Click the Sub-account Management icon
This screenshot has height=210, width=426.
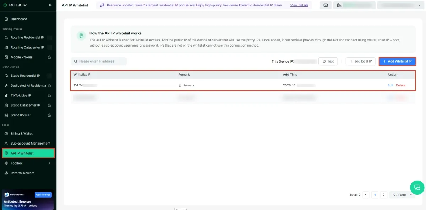pos(6,144)
